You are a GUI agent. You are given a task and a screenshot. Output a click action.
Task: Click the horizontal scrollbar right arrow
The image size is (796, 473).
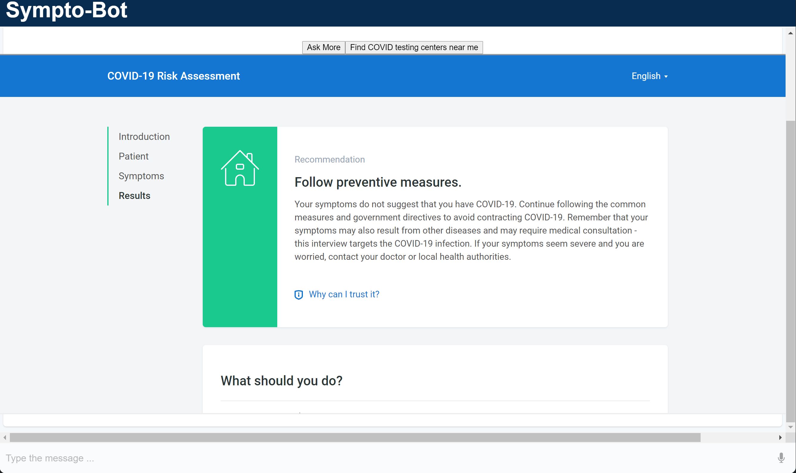click(780, 437)
